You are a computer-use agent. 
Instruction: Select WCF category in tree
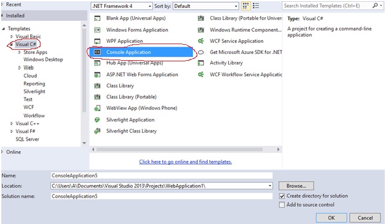pos(28,107)
